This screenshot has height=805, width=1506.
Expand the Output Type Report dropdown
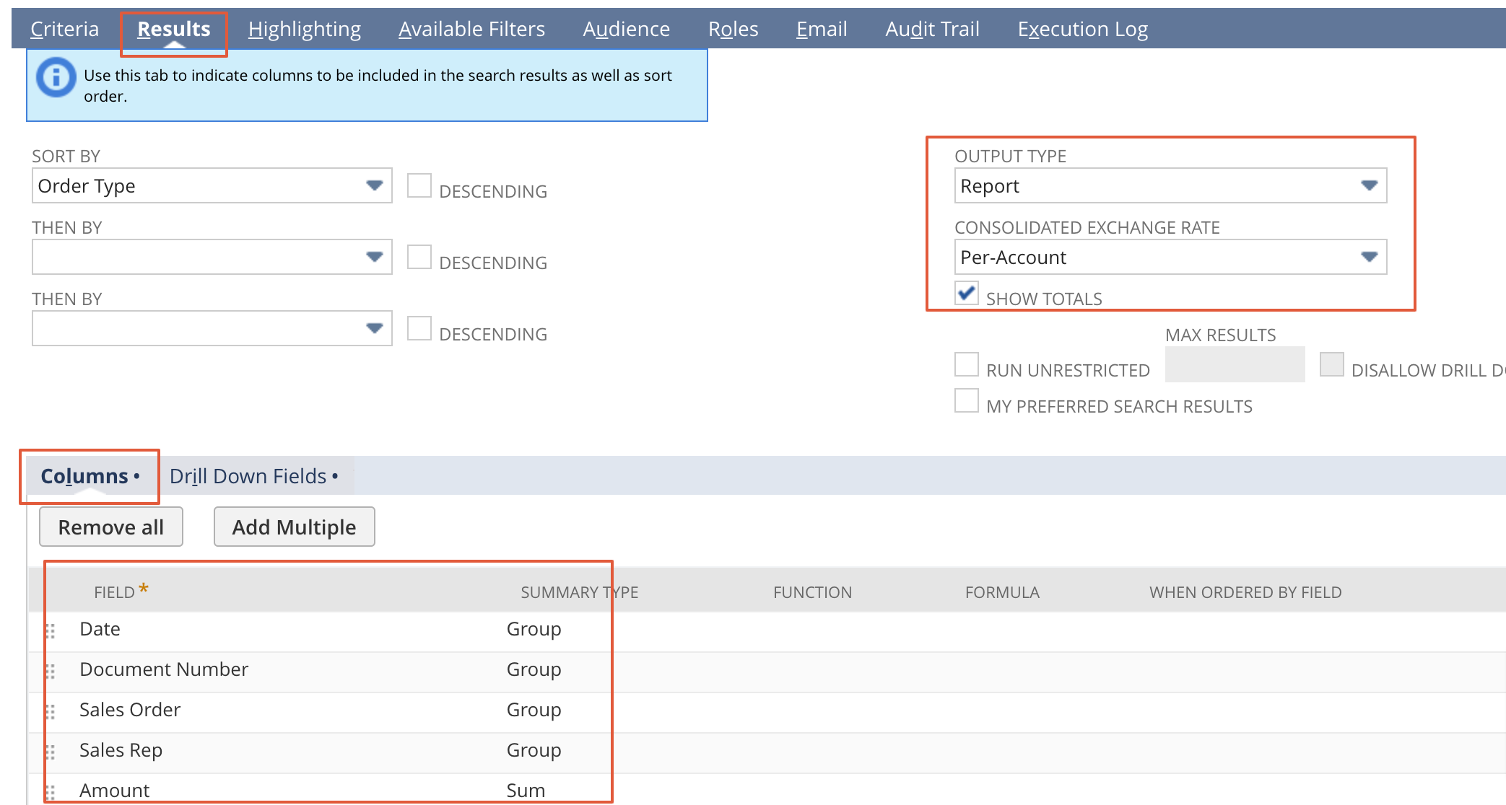point(1170,186)
